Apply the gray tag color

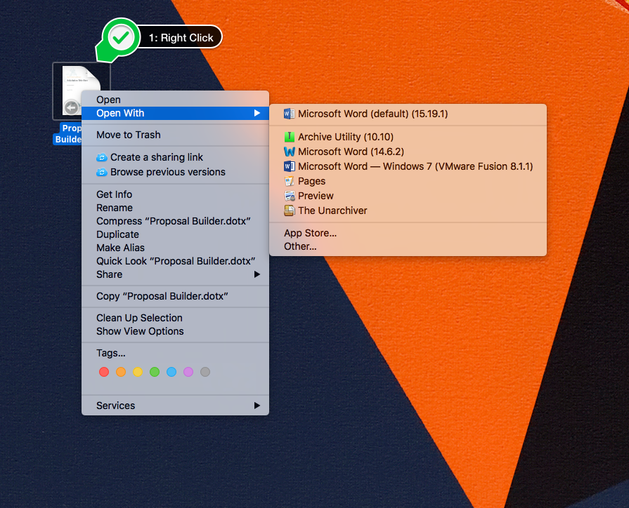click(205, 372)
